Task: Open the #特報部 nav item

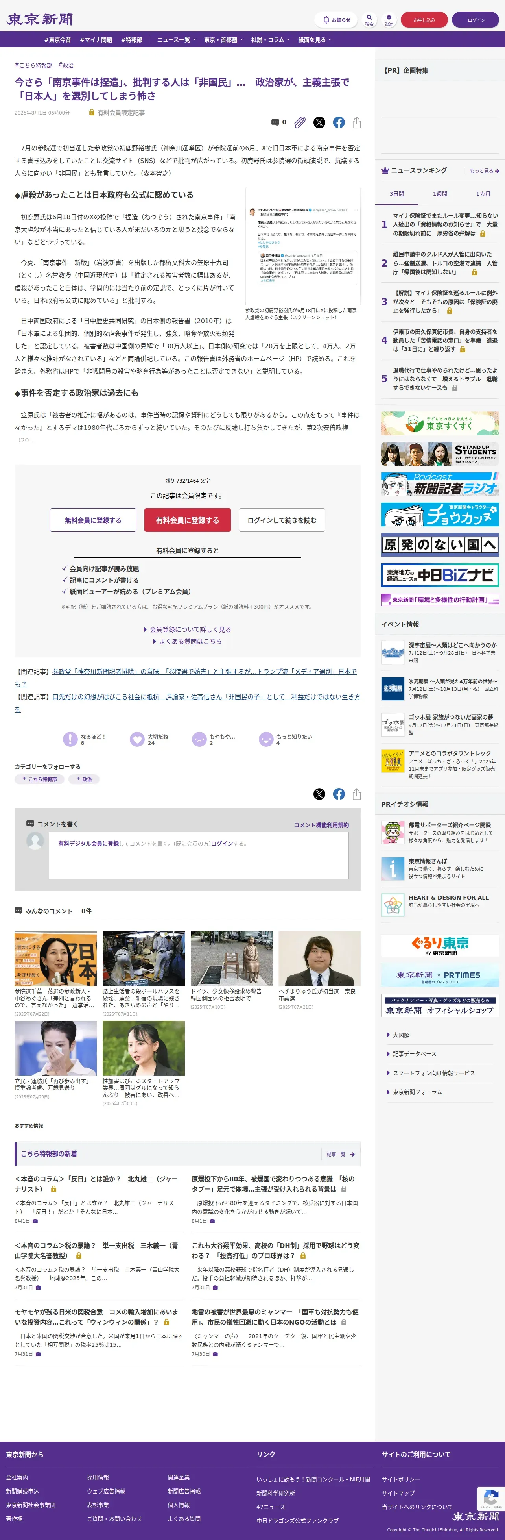Action: (x=131, y=39)
